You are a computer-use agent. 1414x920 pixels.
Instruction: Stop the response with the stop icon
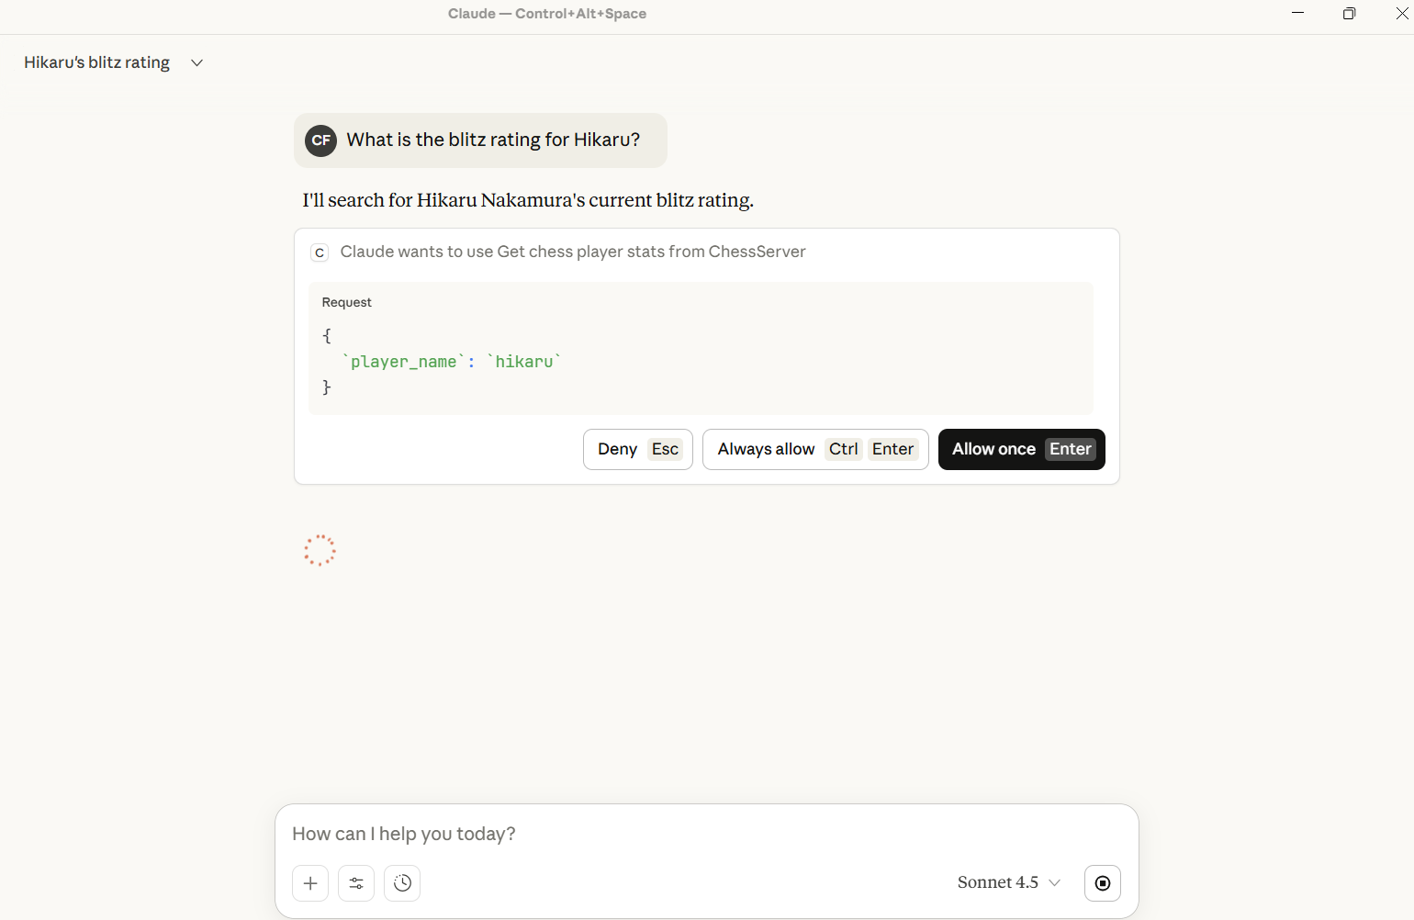[1102, 882]
